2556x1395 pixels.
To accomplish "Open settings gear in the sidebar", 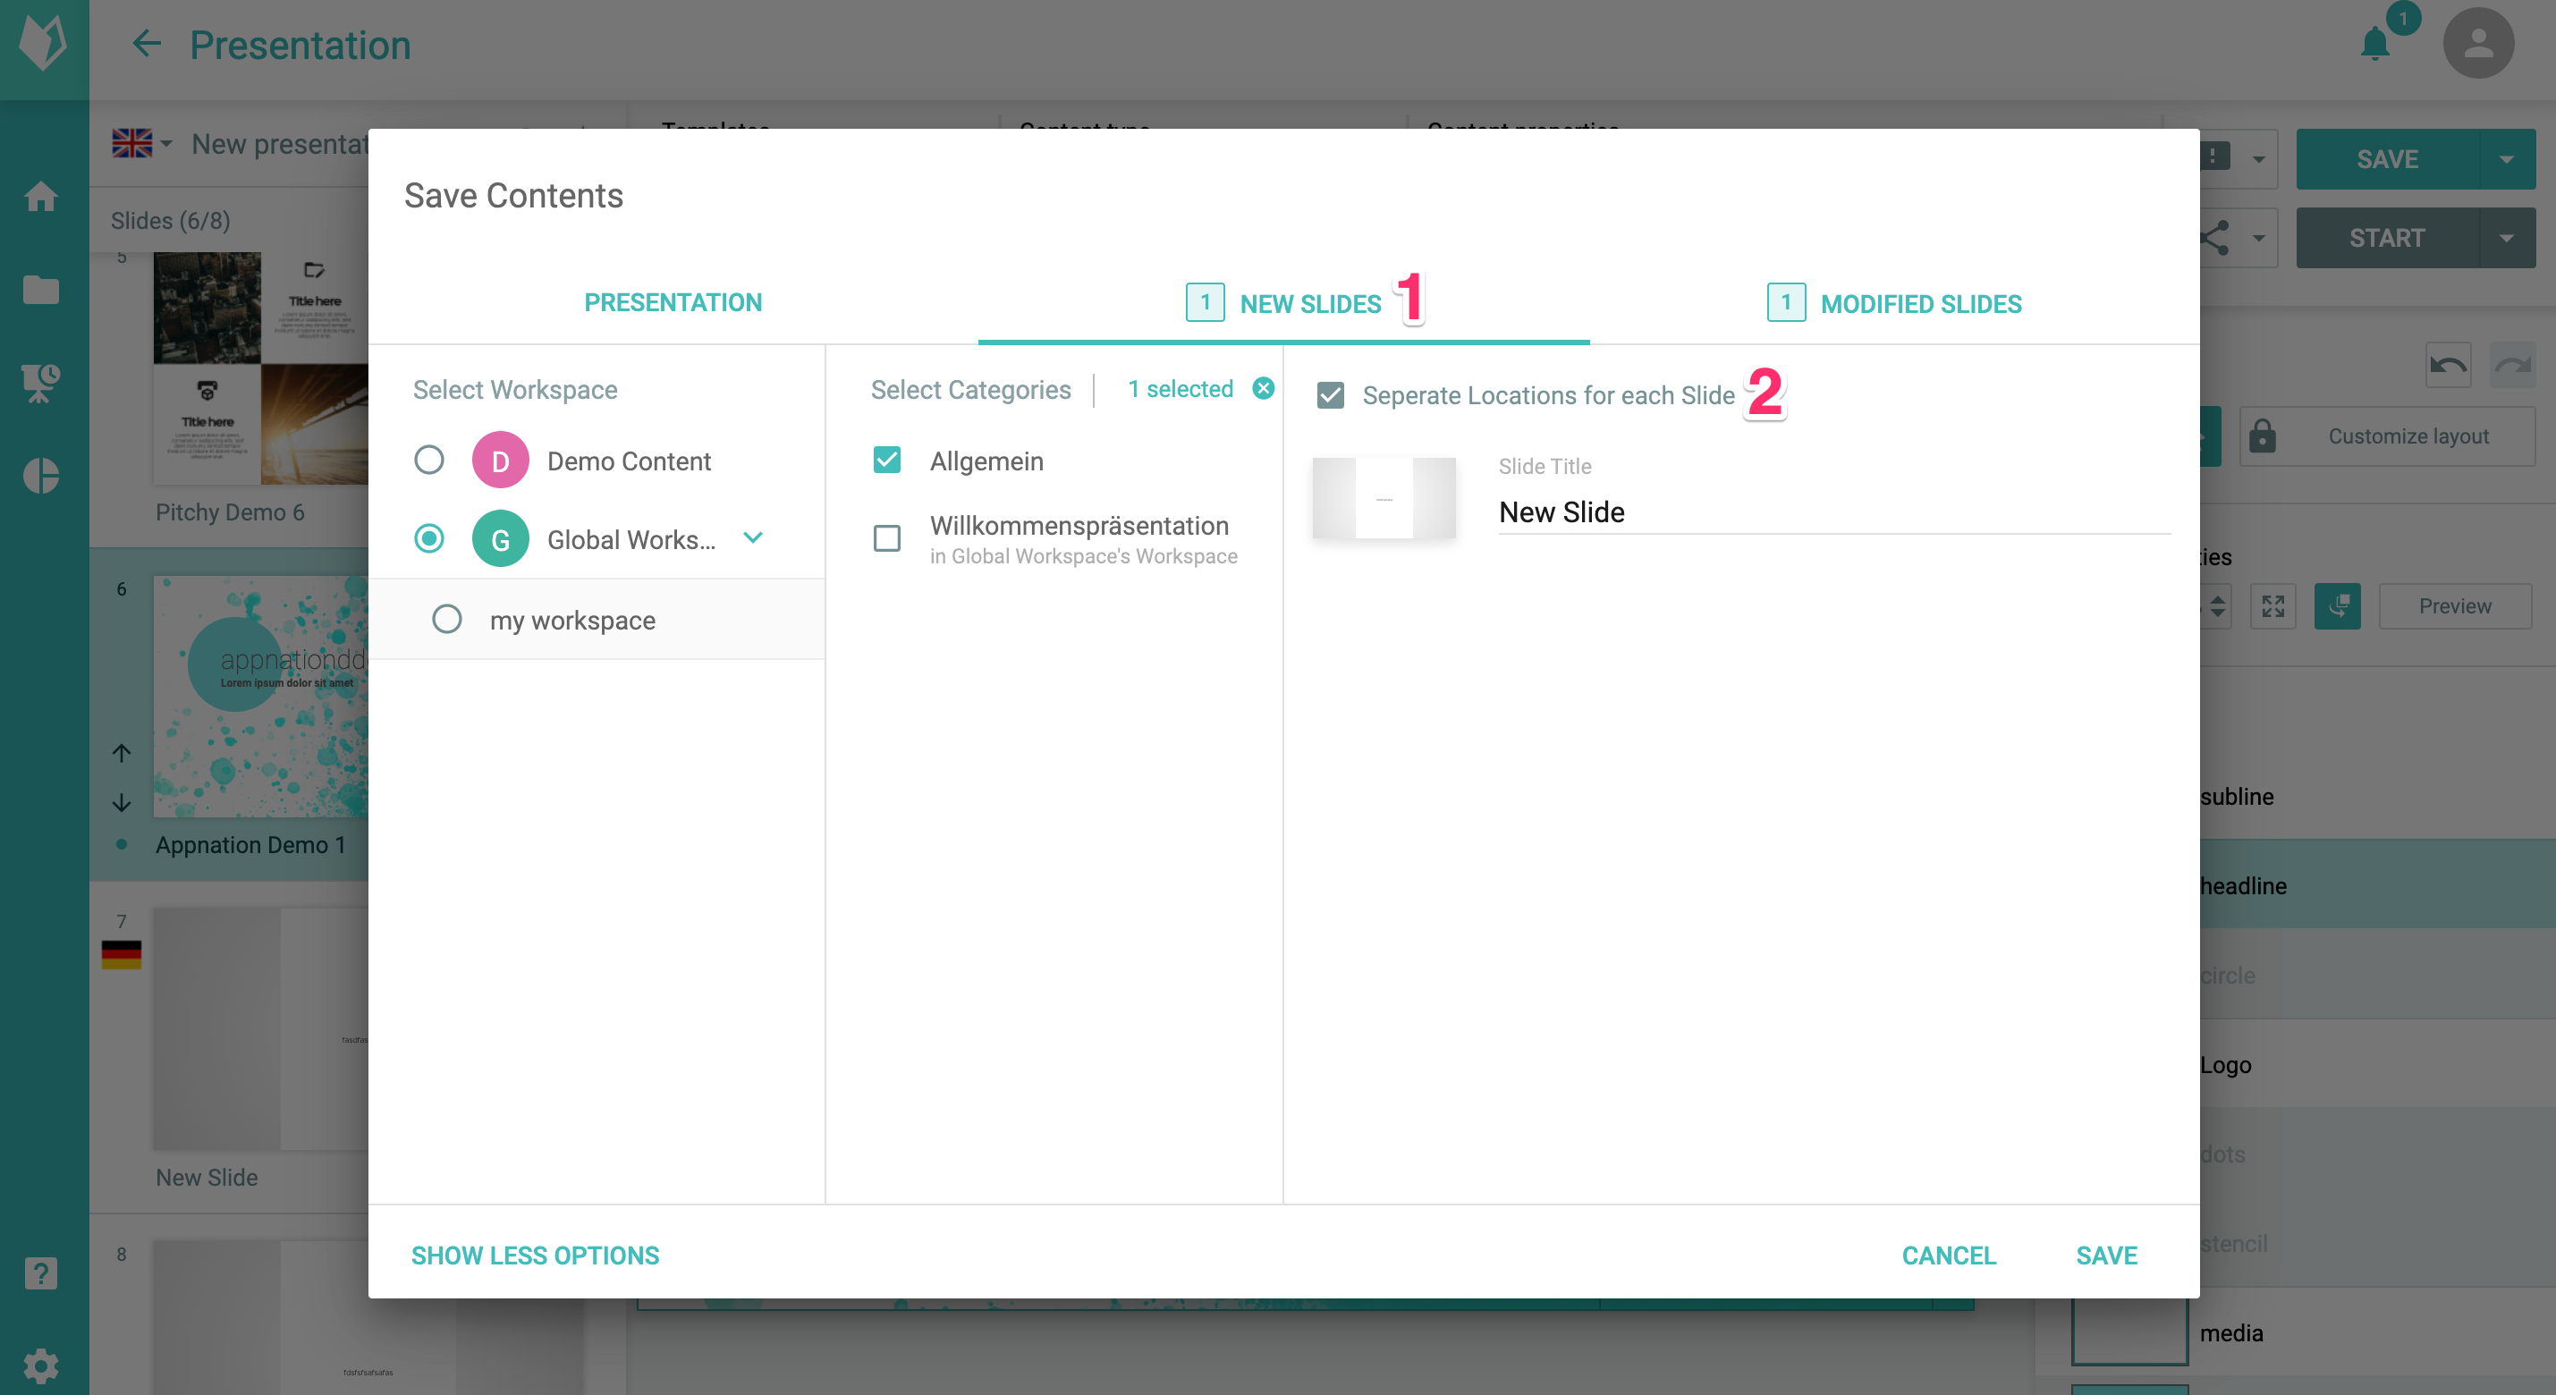I will point(40,1366).
